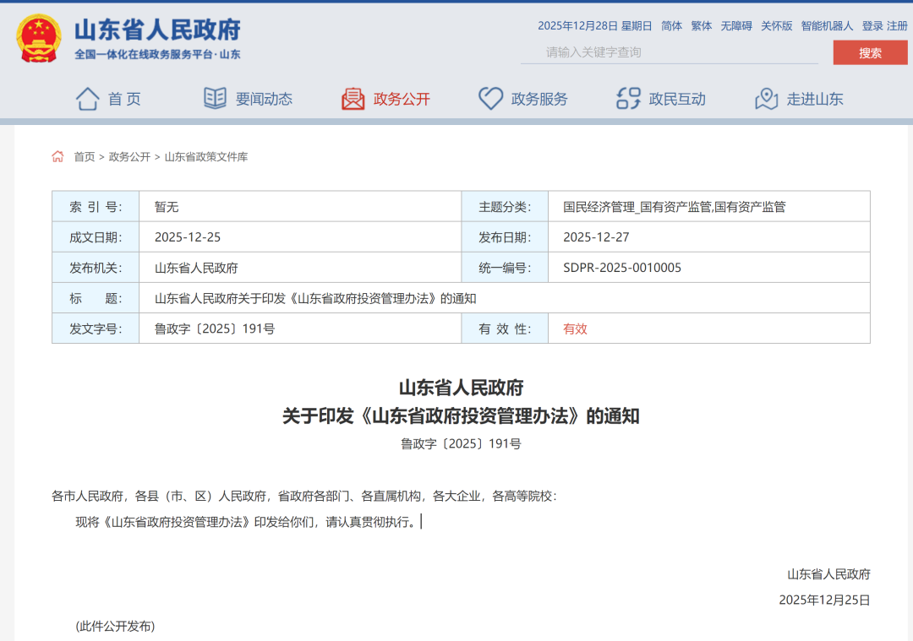The height and width of the screenshot is (641, 913).
Task: Click the map pin icon beside 走进山东
Action: pos(766,99)
